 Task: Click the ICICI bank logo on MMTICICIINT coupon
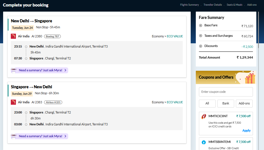(204, 116)
